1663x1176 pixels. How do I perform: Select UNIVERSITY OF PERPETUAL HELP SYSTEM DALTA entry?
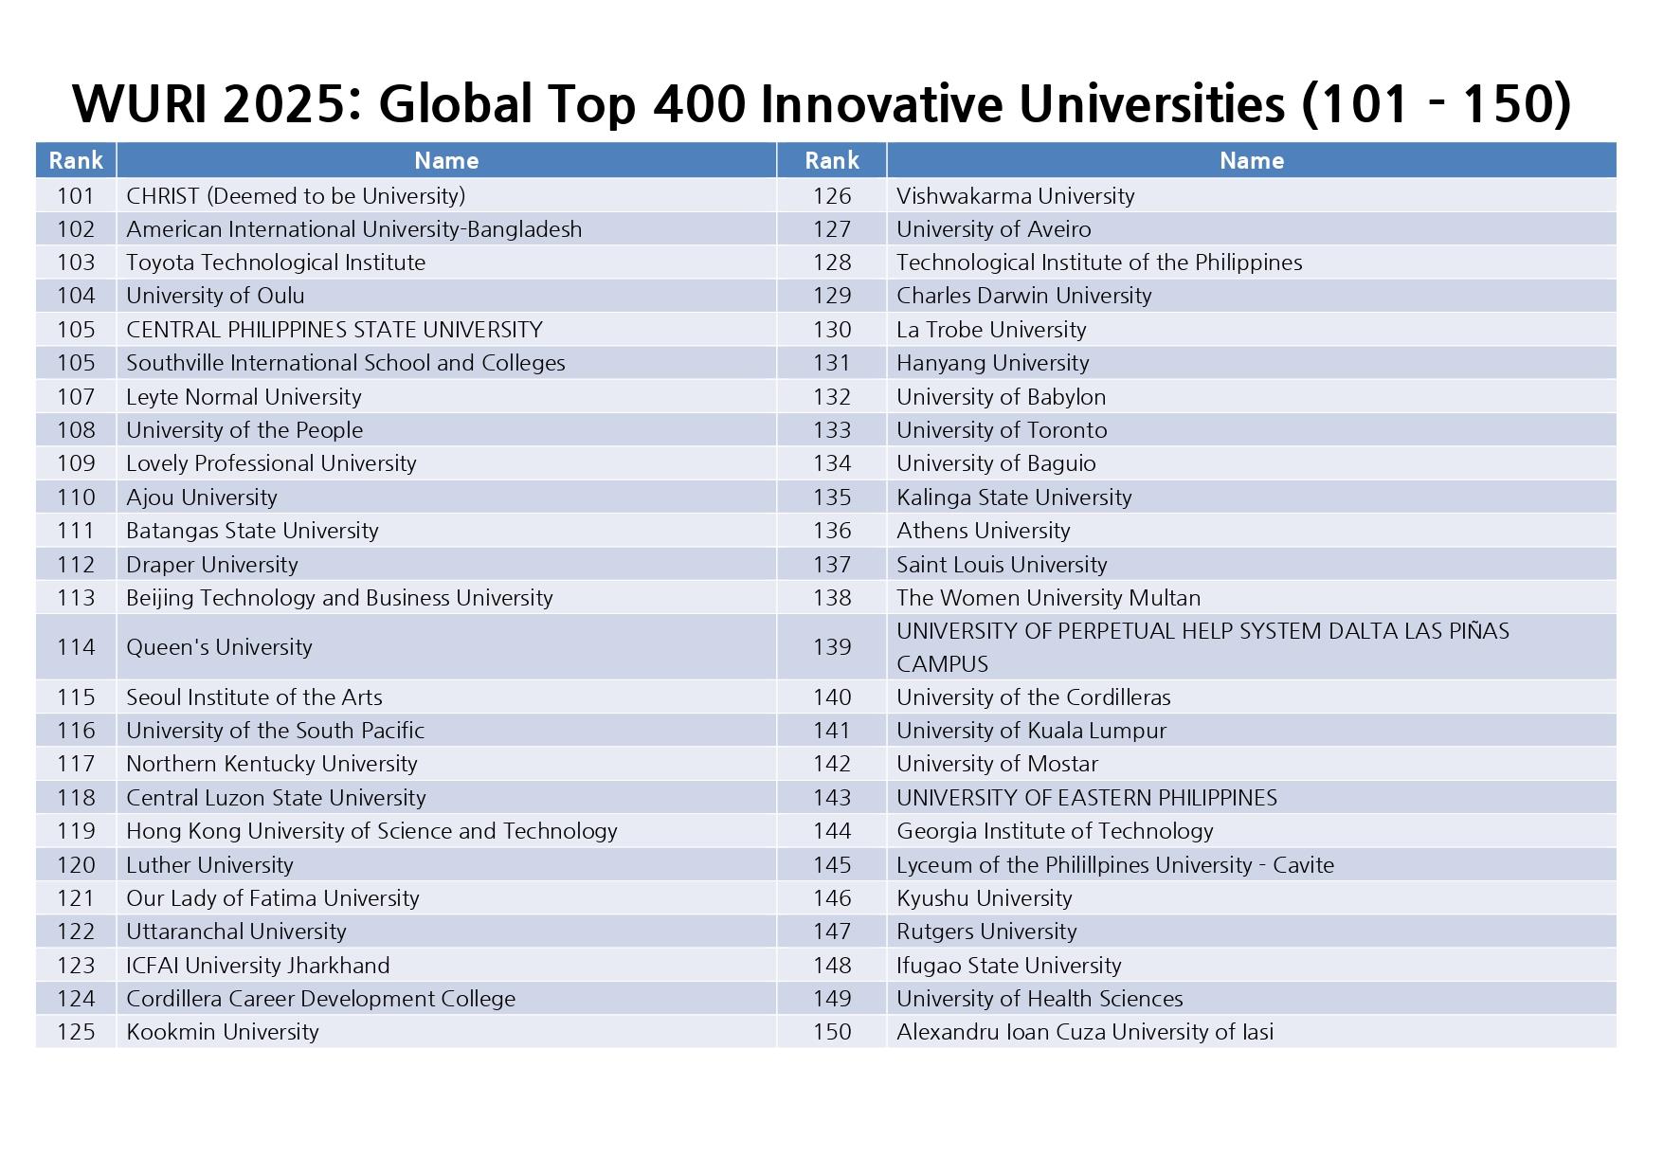[x=1203, y=647]
